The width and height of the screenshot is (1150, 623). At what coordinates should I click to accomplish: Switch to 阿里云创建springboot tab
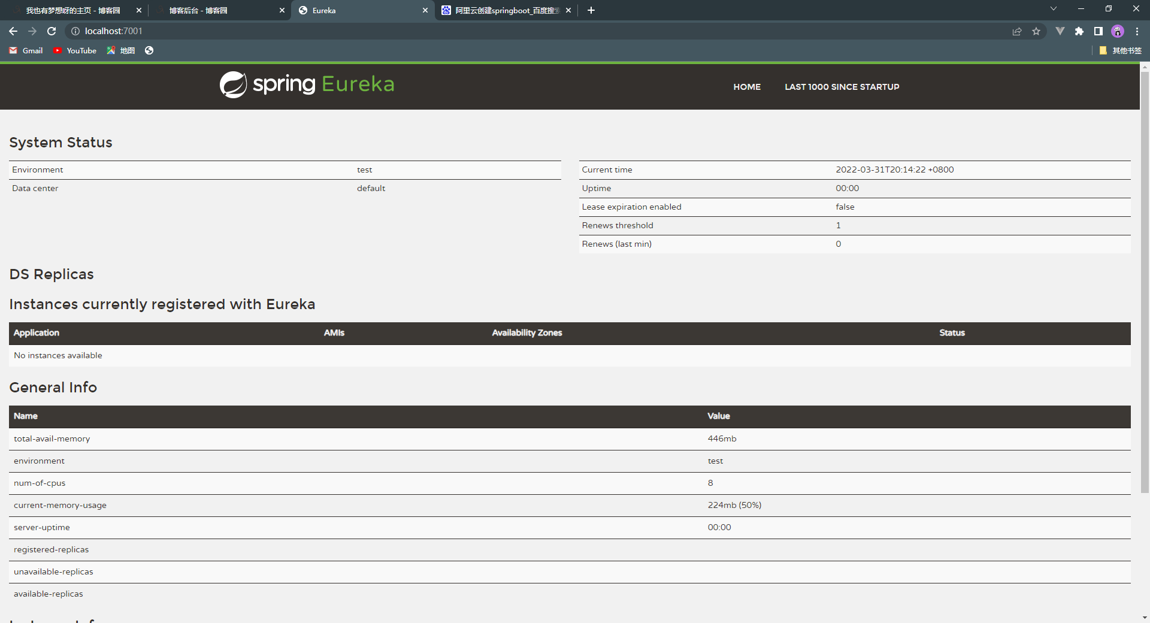click(506, 10)
